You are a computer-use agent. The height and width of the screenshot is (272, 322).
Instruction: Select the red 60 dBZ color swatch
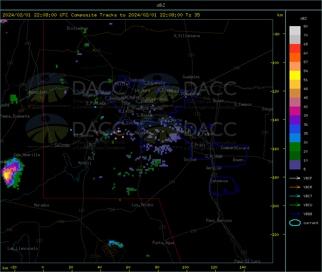click(x=295, y=48)
